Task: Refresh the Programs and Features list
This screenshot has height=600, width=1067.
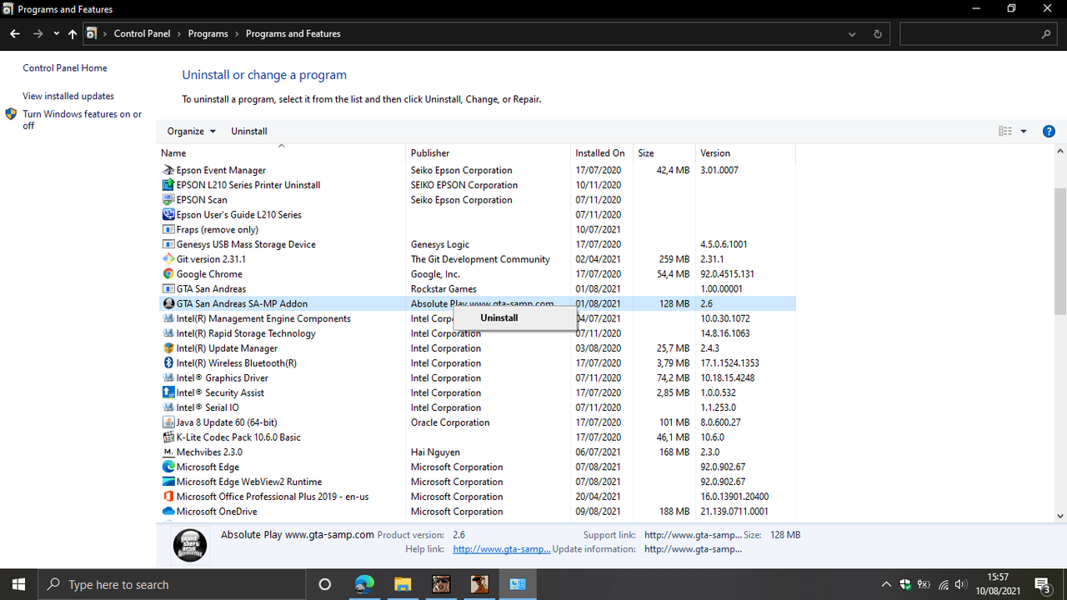Action: 877,34
